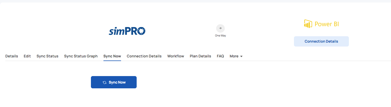This screenshot has height=107, width=391.
Task: Click the More caret arrow
Action: tap(241, 56)
